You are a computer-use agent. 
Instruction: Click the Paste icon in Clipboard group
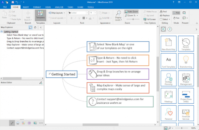tap(4, 13)
